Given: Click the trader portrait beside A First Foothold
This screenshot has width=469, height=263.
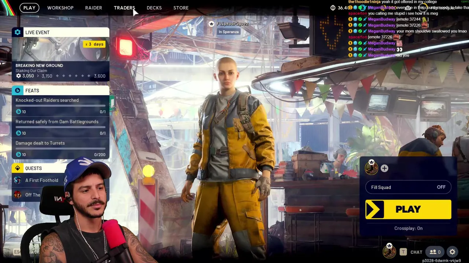Looking at the screenshot, I should tap(18, 180).
